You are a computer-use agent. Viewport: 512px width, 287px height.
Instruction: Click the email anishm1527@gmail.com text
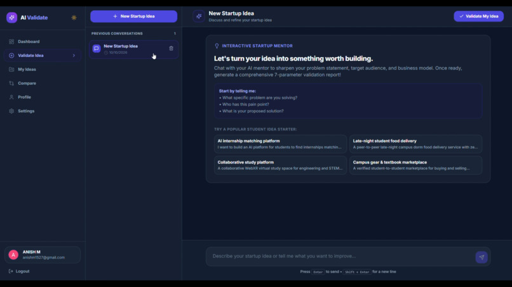point(44,258)
